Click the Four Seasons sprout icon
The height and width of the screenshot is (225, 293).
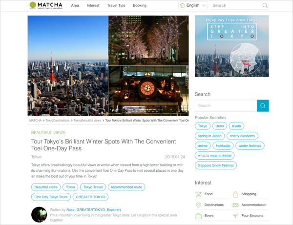(235, 216)
